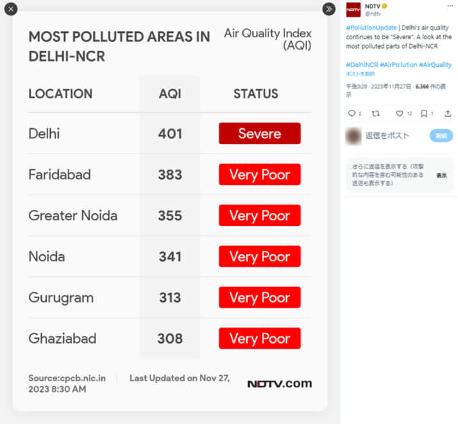Open the three-dot more options menu
The image size is (458, 424).
pyautogui.click(x=450, y=6)
